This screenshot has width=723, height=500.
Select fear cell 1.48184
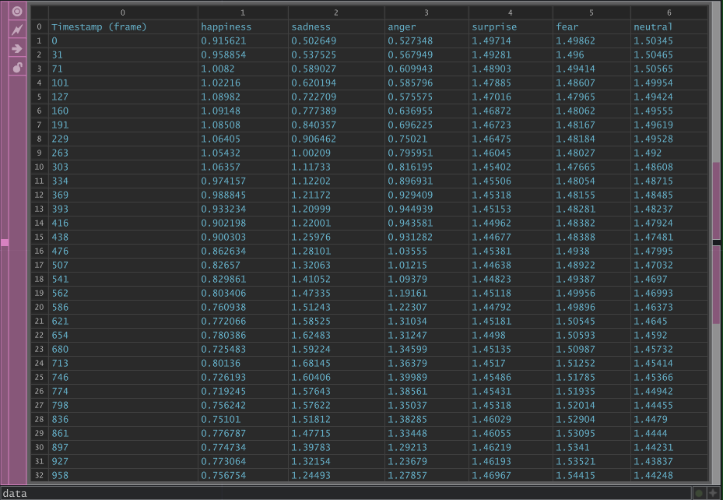pos(591,139)
